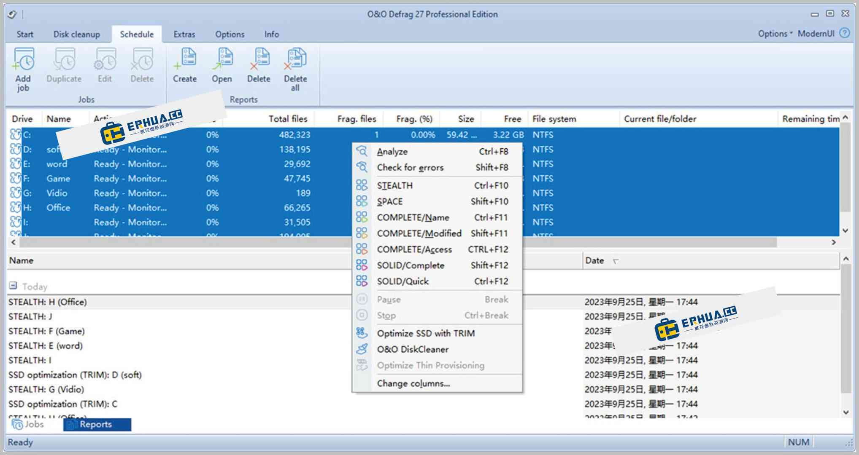Click reports list scroll down arrow
The width and height of the screenshot is (859, 455).
(x=845, y=412)
